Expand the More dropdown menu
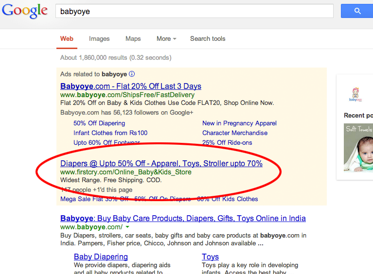The width and height of the screenshot is (373, 274). click(x=166, y=39)
